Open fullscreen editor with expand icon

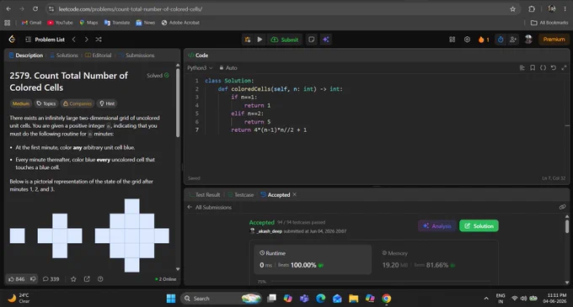click(564, 68)
